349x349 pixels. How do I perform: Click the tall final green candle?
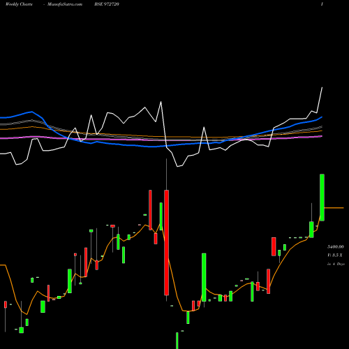[x=322, y=198]
